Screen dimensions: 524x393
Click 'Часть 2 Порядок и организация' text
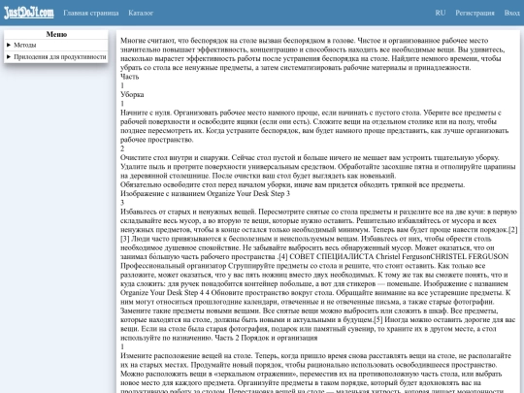click(x=266, y=338)
